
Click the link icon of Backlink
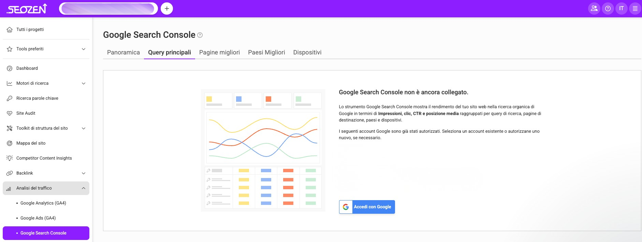click(x=10, y=173)
